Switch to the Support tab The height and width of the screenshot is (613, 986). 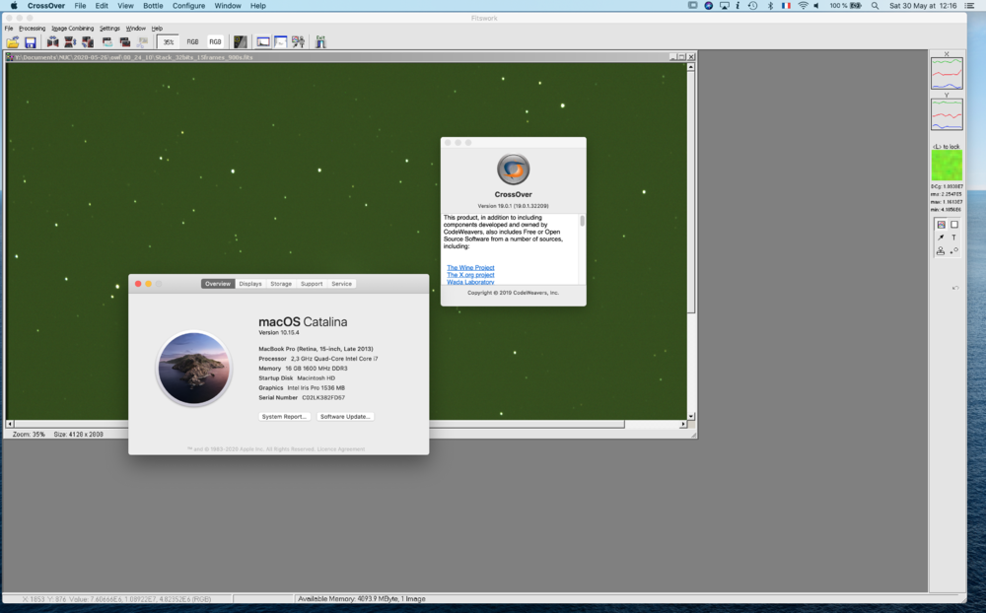point(312,284)
